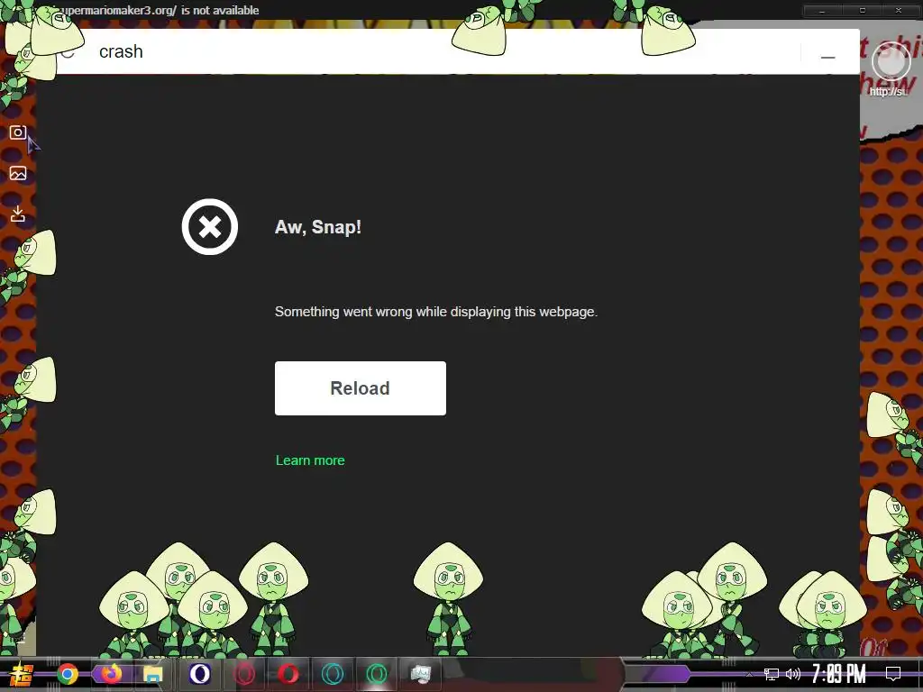This screenshot has height=692, width=923.
Task: Open the system monitor taskbar icon
Action: [x=421, y=674]
